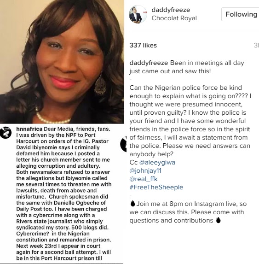
Task: Open the @aleeygiwa mention
Action: pos(157,162)
